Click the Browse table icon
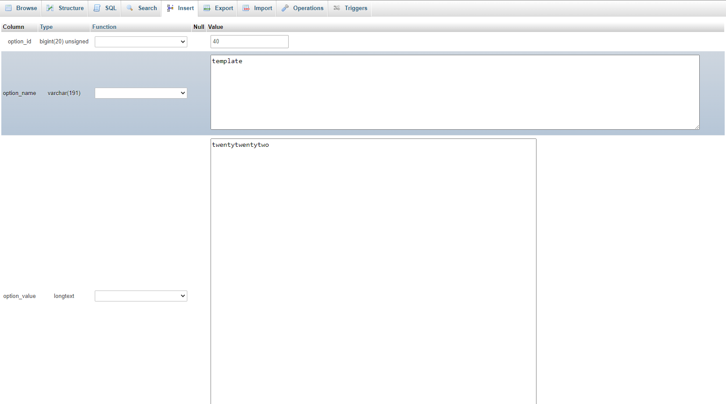 8,8
